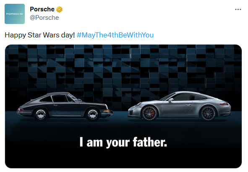This screenshot has height=172, width=248.
Task: Click the @Porsche handle
Action: (44, 18)
